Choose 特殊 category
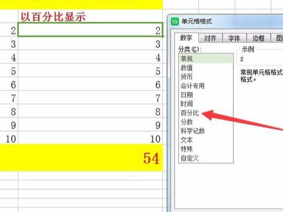The width and height of the screenshot is (283, 212). (x=206, y=149)
